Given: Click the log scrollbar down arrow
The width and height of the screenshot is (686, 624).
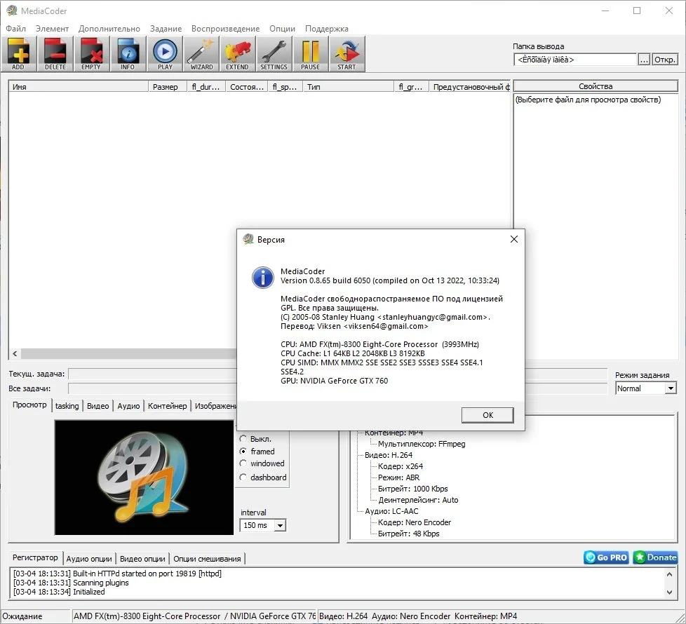Looking at the screenshot, I should coord(669,592).
